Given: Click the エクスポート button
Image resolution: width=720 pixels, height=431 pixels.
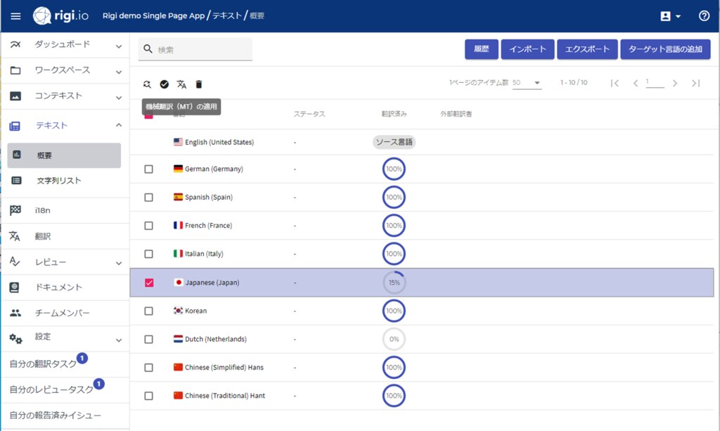Looking at the screenshot, I should tap(587, 49).
